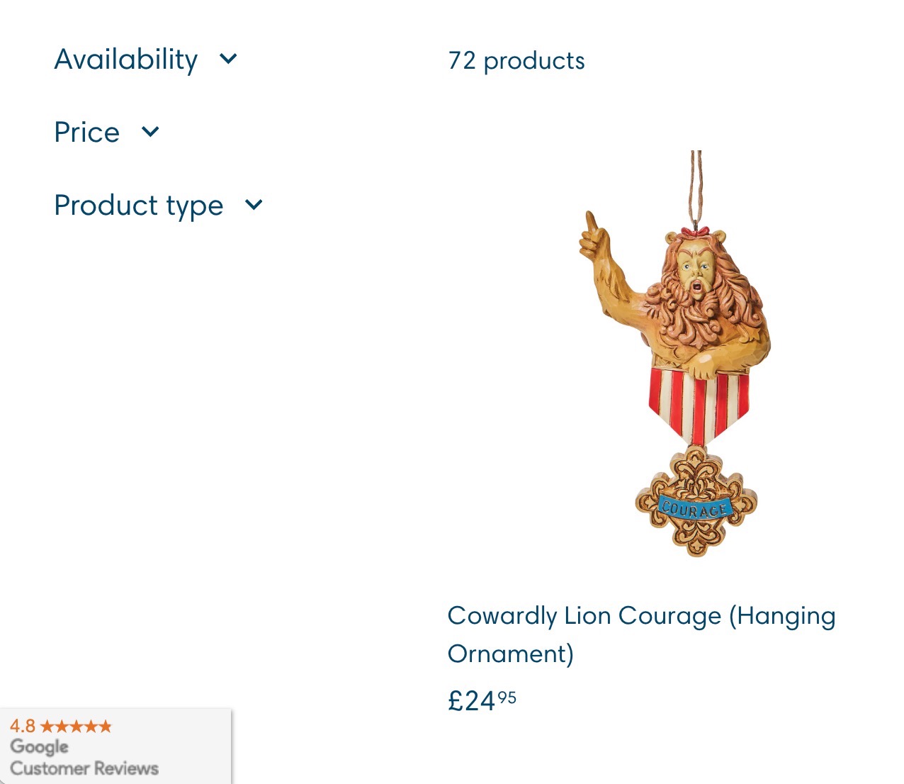Click the chevron arrow beside Price
The height and width of the screenshot is (784, 904).
(150, 132)
